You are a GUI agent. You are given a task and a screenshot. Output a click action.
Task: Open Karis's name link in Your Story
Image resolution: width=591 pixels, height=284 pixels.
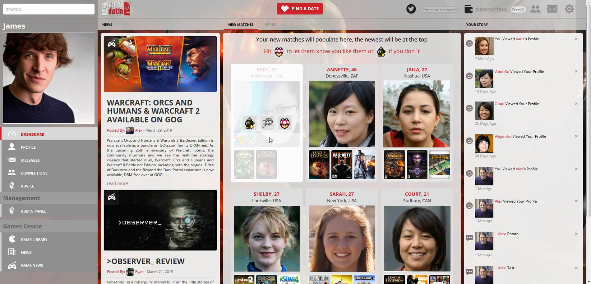[x=520, y=39]
